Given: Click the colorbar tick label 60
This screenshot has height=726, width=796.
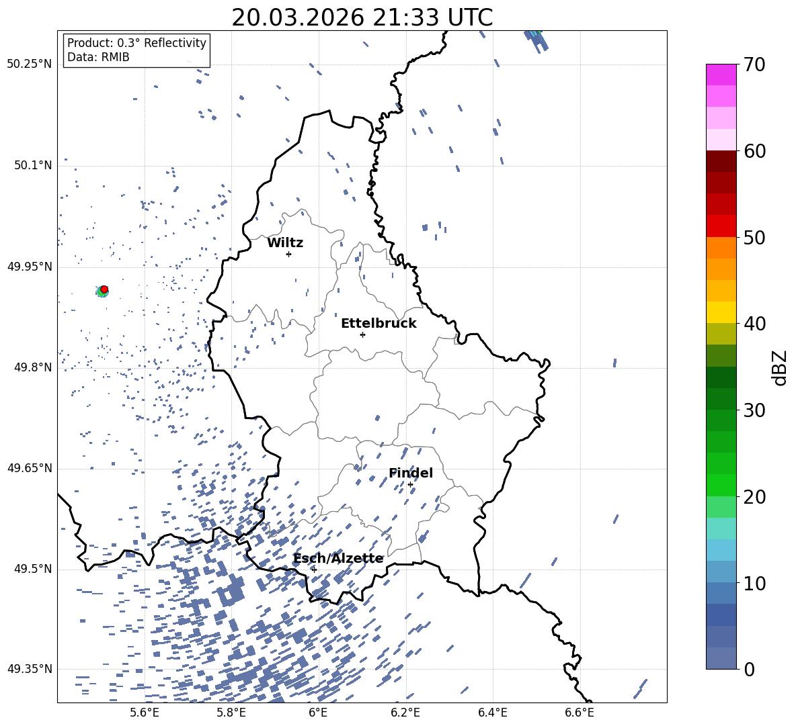Looking at the screenshot, I should 754,151.
